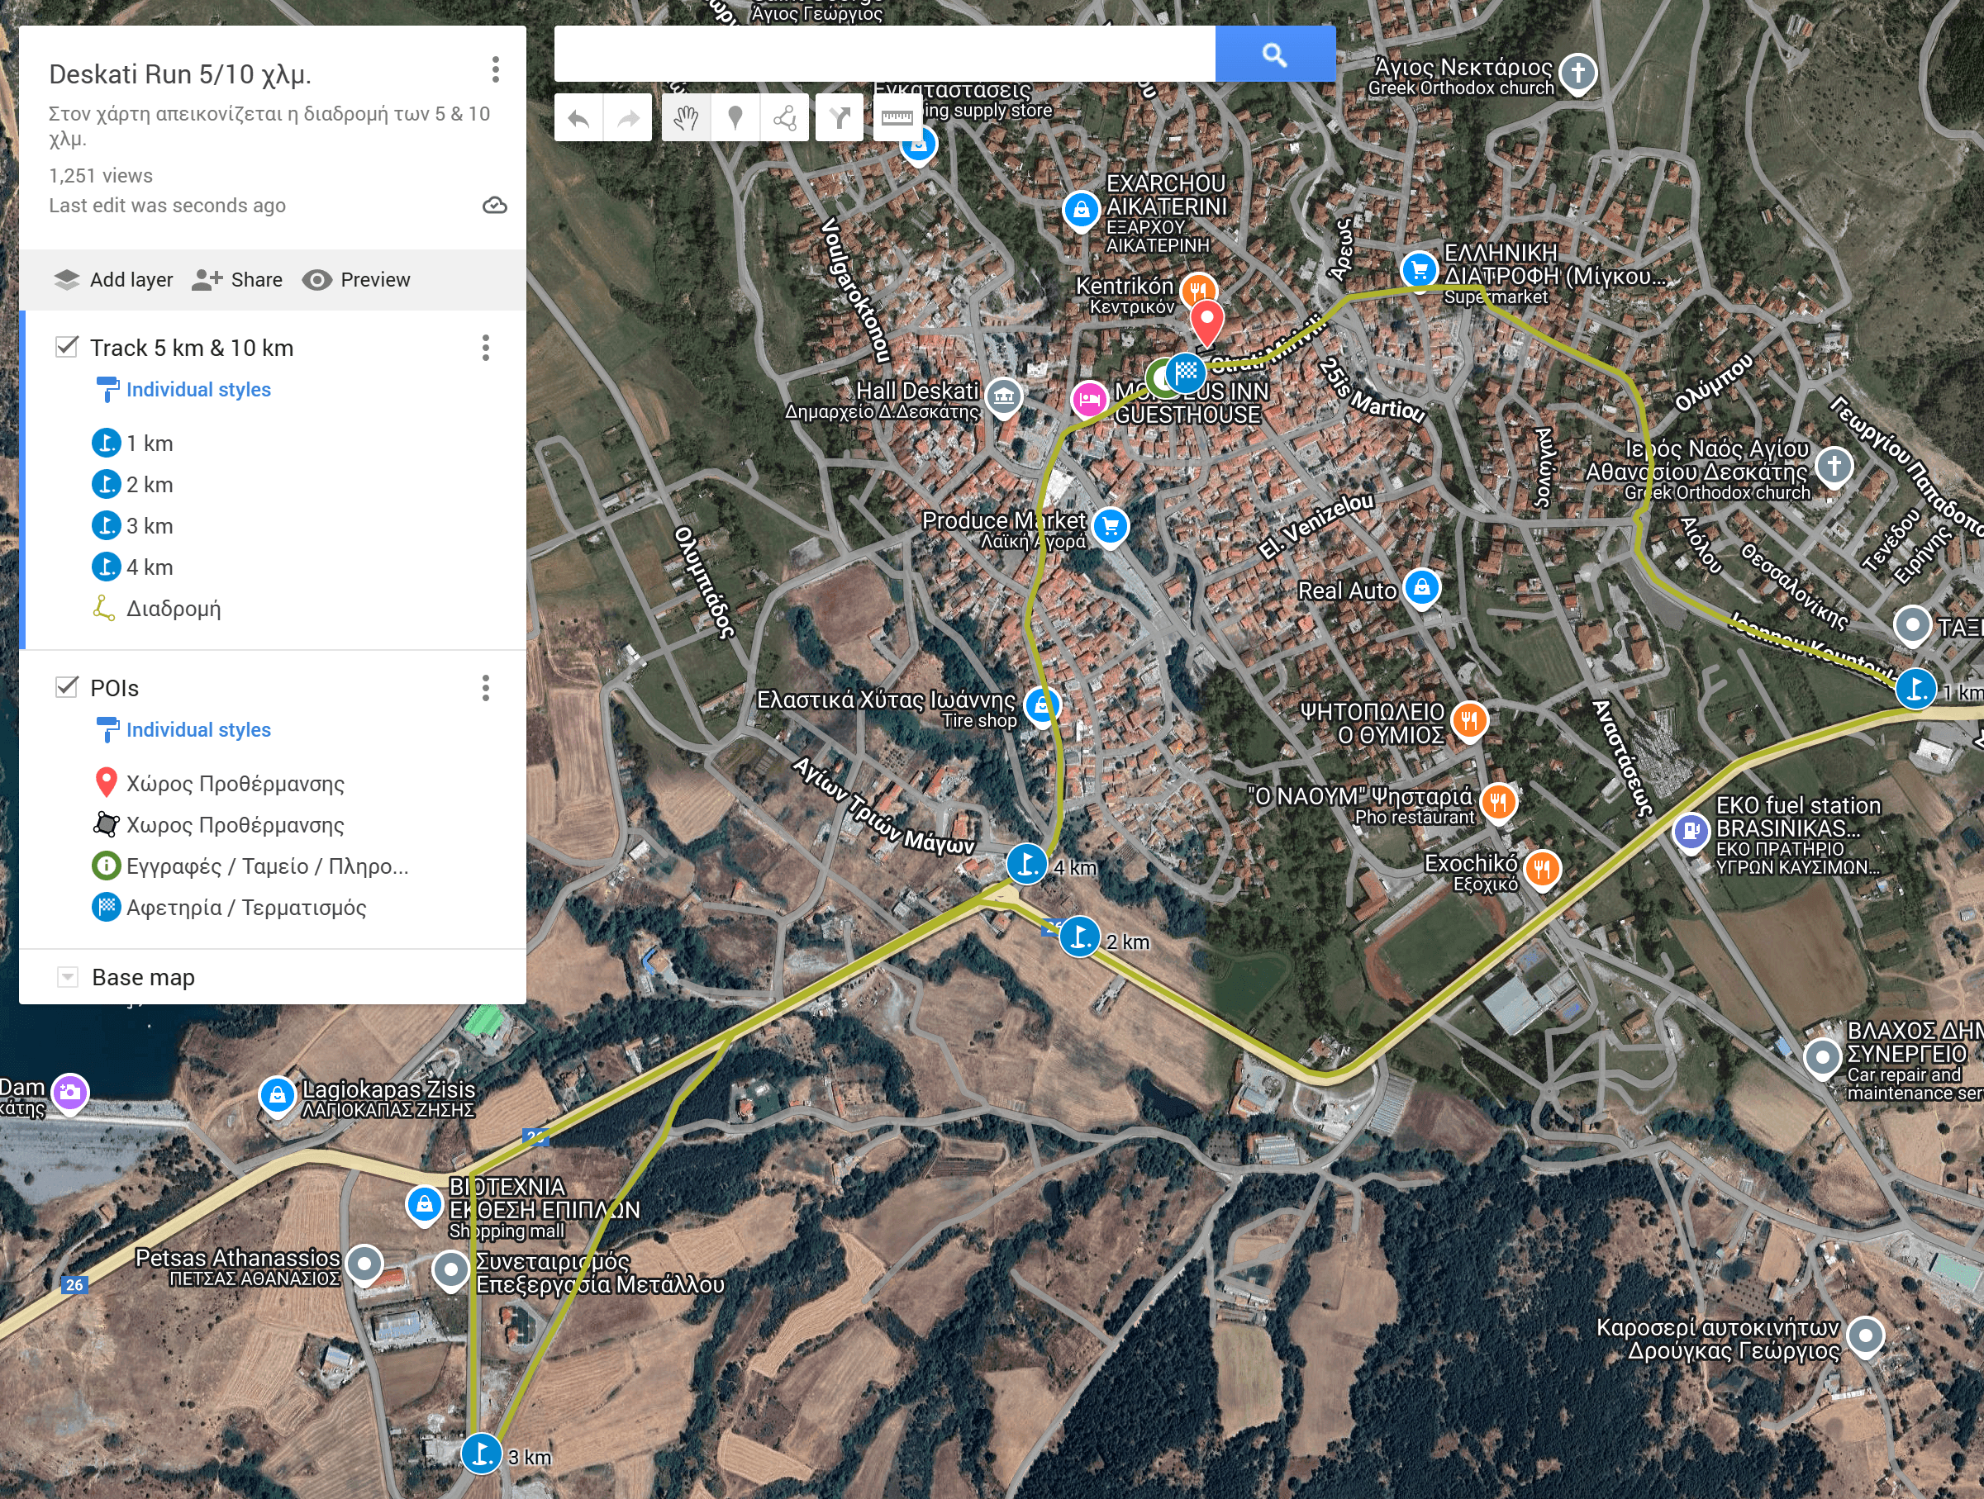The width and height of the screenshot is (1984, 1499).
Task: Select the hand pan tool
Action: click(686, 118)
